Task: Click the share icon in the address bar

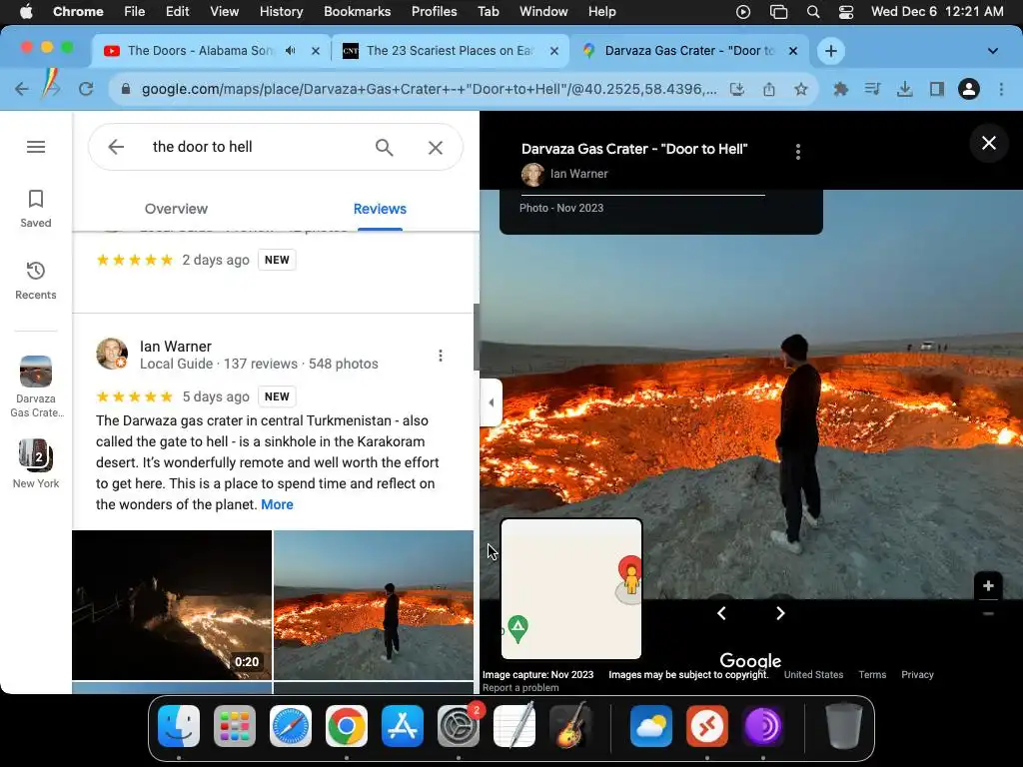Action: coord(769,89)
